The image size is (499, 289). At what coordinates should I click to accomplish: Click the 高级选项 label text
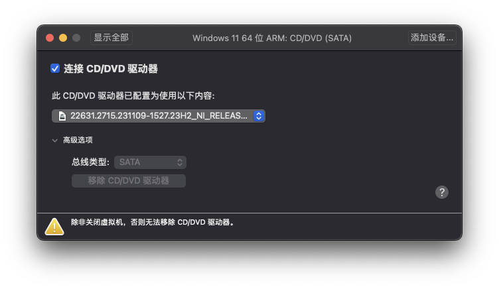pos(78,141)
